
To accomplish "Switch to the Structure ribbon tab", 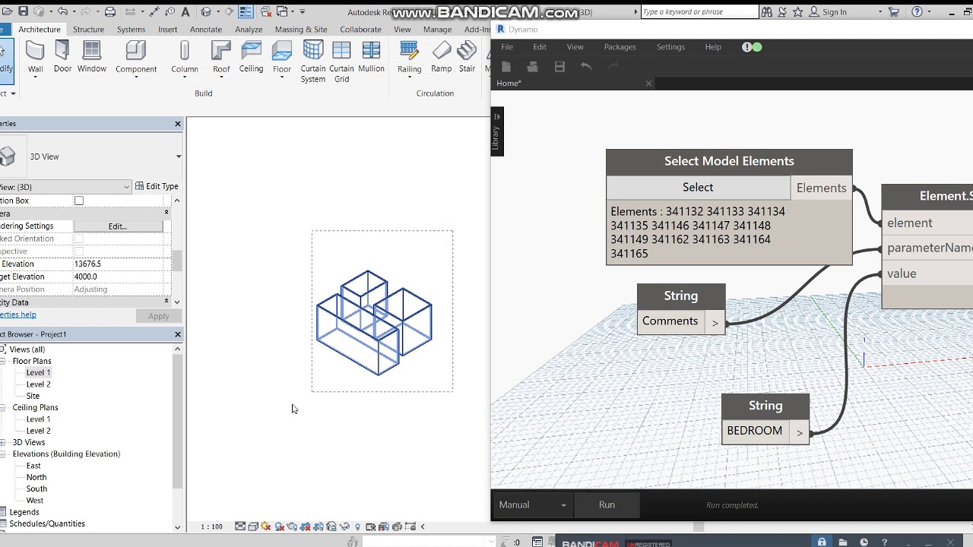I will coord(88,30).
